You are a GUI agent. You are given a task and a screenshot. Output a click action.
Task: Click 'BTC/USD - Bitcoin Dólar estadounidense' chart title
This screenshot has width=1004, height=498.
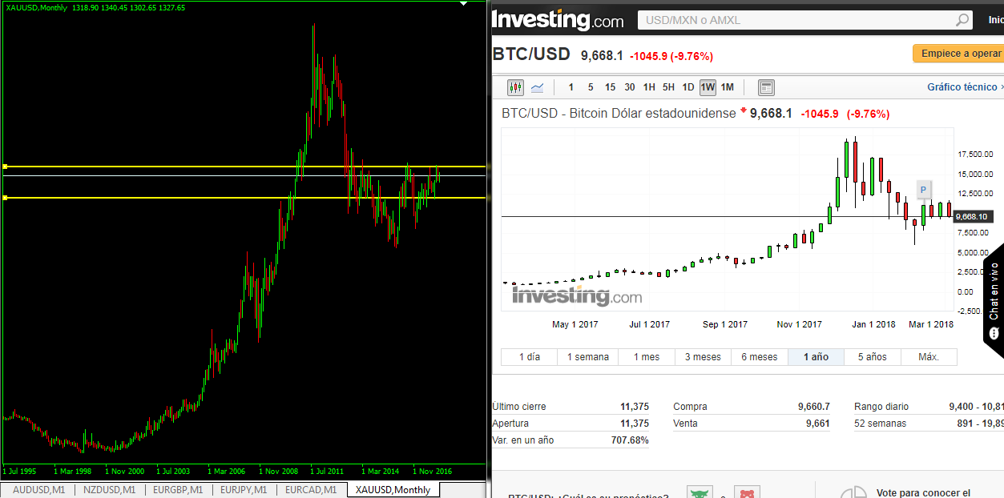619,114
